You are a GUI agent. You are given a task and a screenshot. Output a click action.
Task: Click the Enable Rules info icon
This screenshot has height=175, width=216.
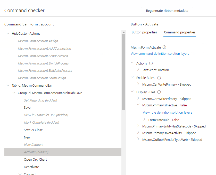[159, 78]
